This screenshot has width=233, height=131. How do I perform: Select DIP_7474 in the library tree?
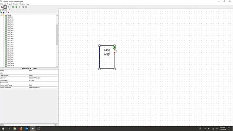pyautogui.click(x=11, y=56)
